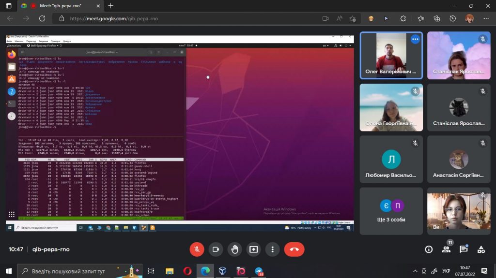Switch to Microsoft Edge on taskbar
This screenshot has height=278, width=496.
click(205, 271)
